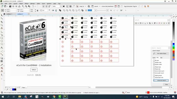Enable the Curve path count checkbox
The width and height of the screenshot is (177, 99).
(x=154, y=73)
